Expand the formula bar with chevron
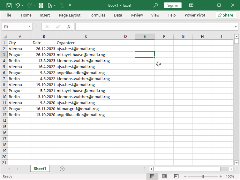This screenshot has width=240, height=180. coord(236,27)
